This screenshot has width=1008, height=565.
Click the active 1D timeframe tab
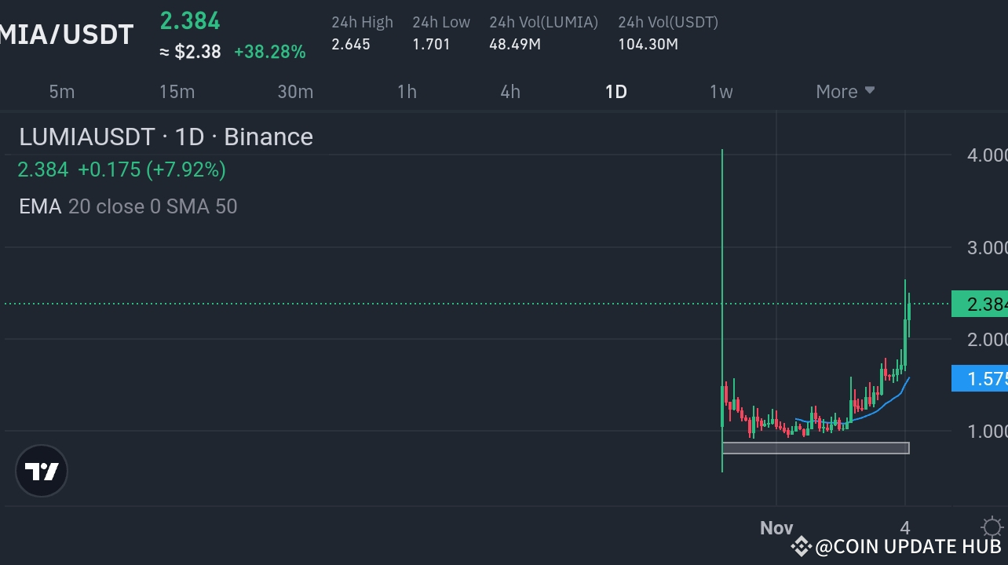point(615,91)
